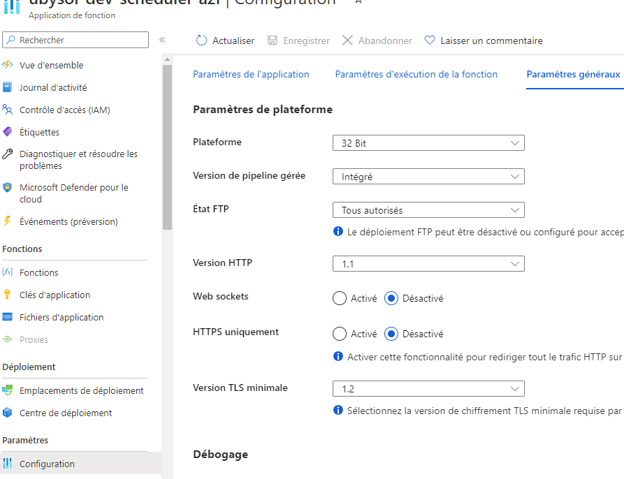The width and height of the screenshot is (624, 479).
Task: Click the Contrôle d'accès (IAM) icon
Action: 8,110
